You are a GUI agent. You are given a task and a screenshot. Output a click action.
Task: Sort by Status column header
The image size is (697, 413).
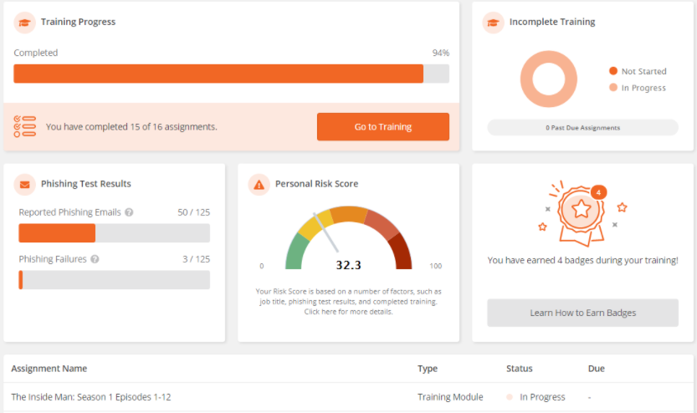click(519, 369)
